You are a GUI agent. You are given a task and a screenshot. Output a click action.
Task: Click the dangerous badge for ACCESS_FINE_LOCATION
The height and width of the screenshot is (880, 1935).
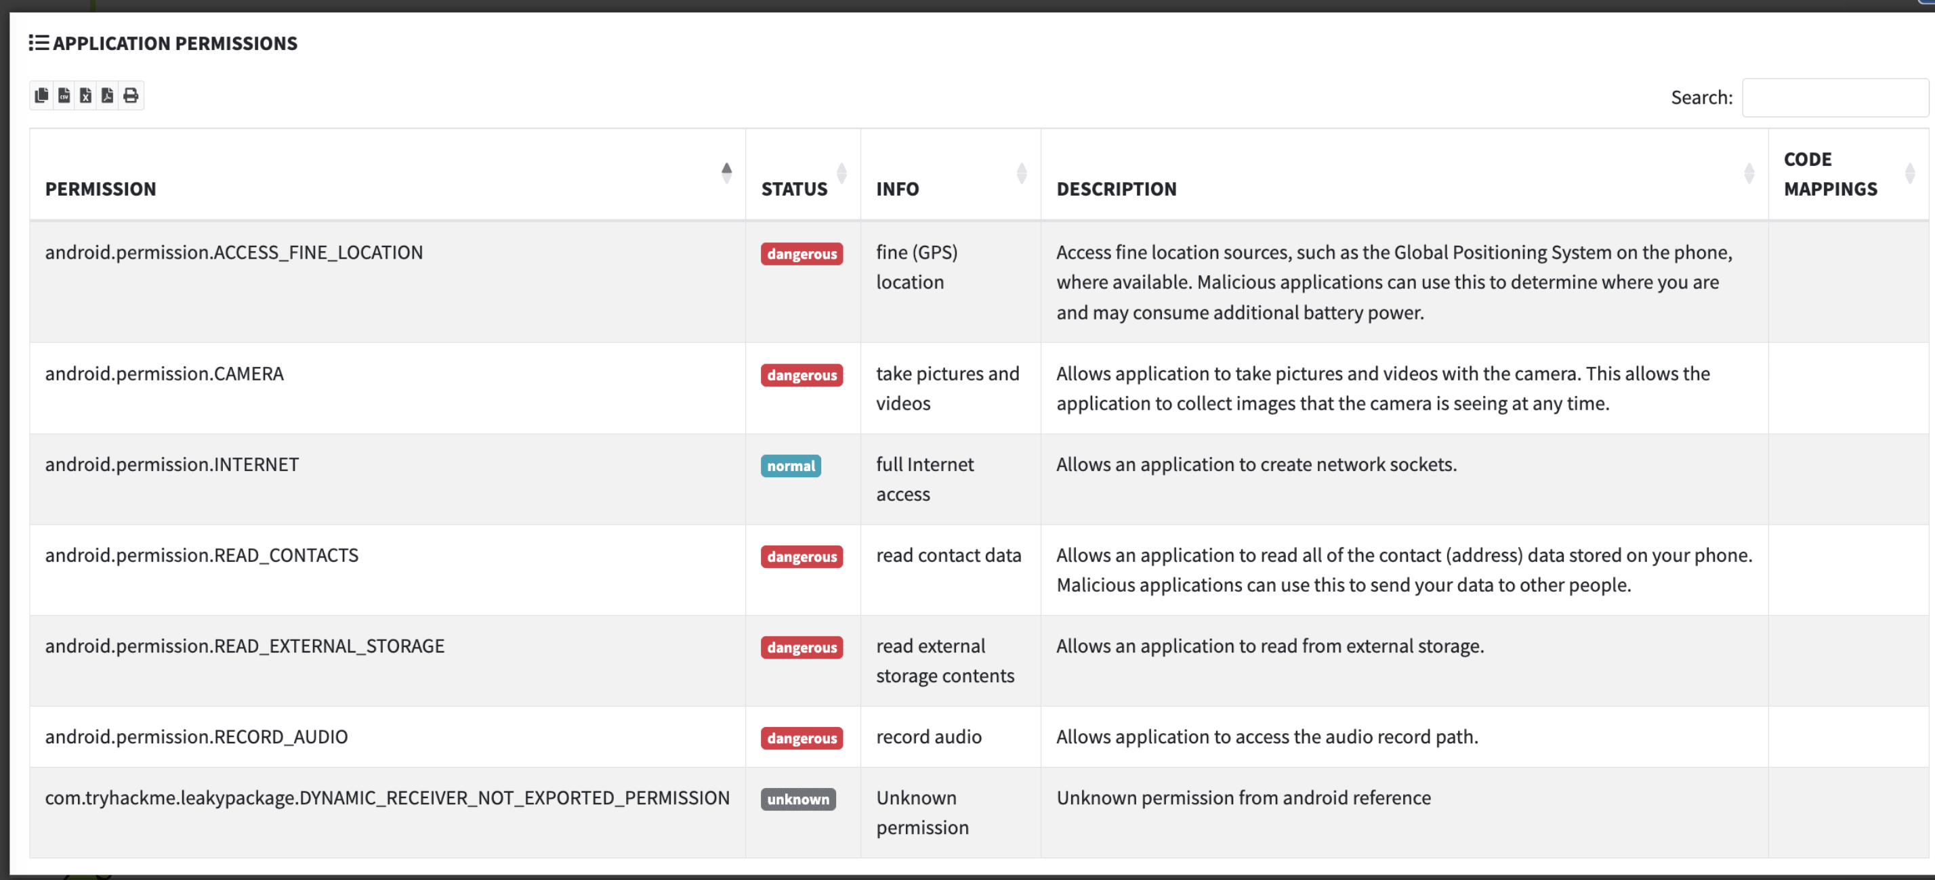pos(802,254)
